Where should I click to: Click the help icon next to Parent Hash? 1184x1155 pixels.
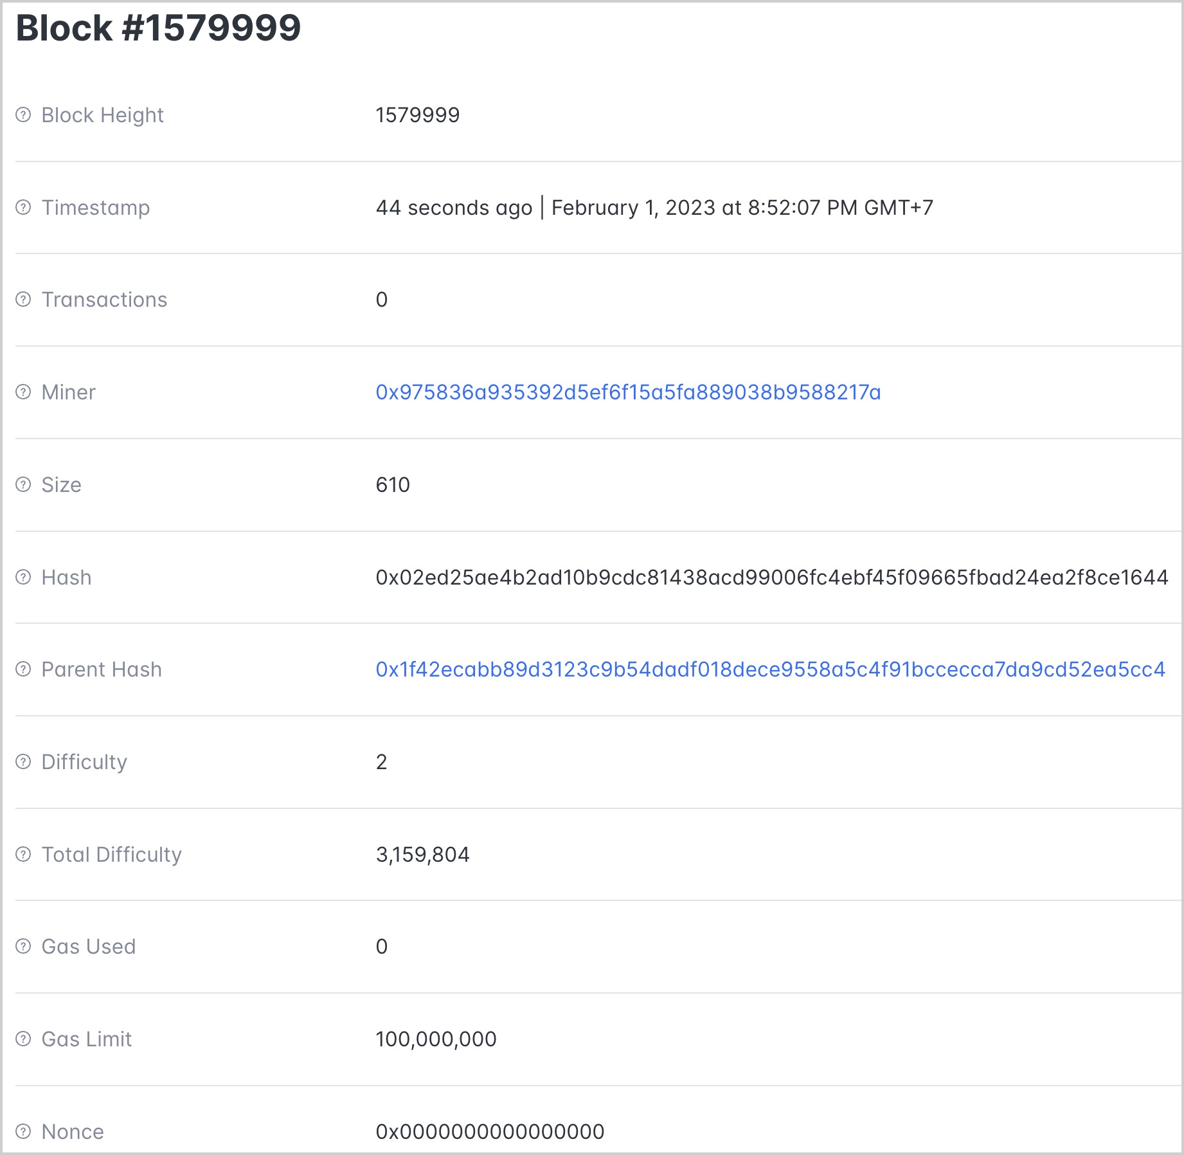click(x=23, y=669)
